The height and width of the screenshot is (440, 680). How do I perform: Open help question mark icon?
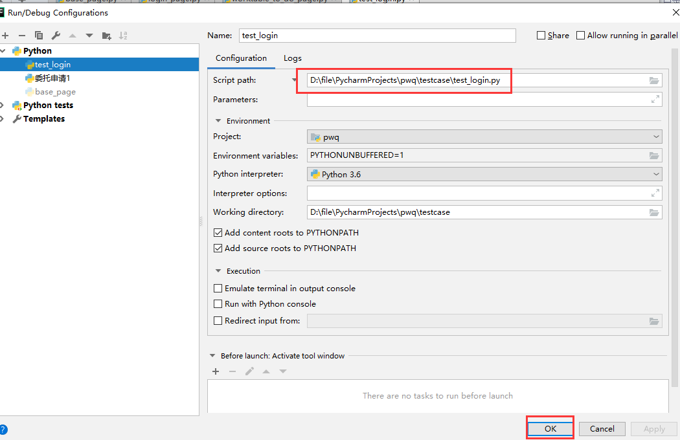pyautogui.click(x=3, y=430)
